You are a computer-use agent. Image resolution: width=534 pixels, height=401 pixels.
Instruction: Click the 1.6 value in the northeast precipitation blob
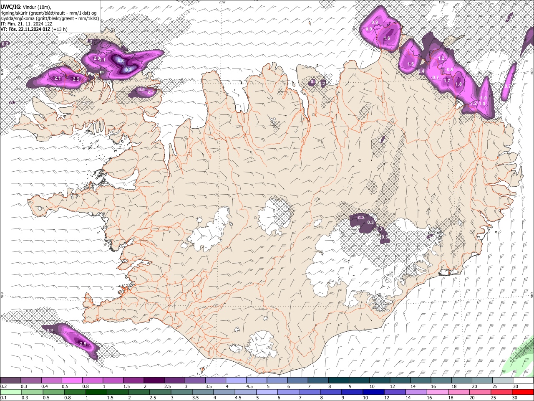point(387,38)
